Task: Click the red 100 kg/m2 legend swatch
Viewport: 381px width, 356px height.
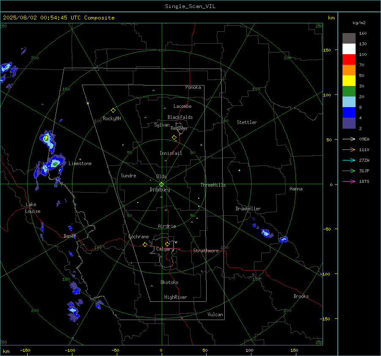Action: click(349, 60)
